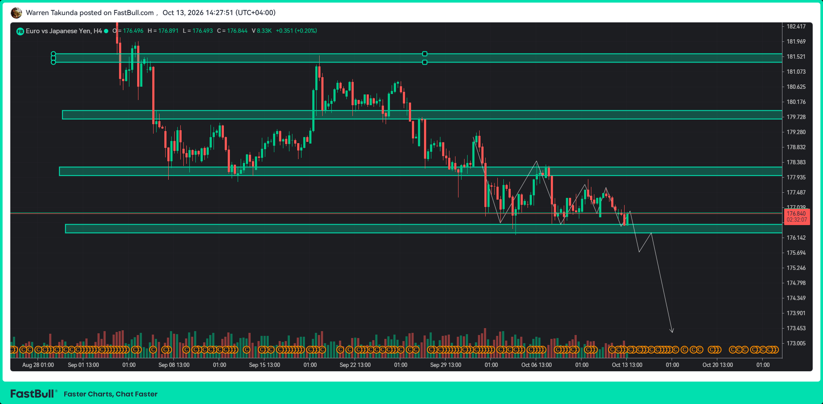The height and width of the screenshot is (404, 823).
Task: Click Warren Takunda's profile avatar
Action: tap(16, 13)
